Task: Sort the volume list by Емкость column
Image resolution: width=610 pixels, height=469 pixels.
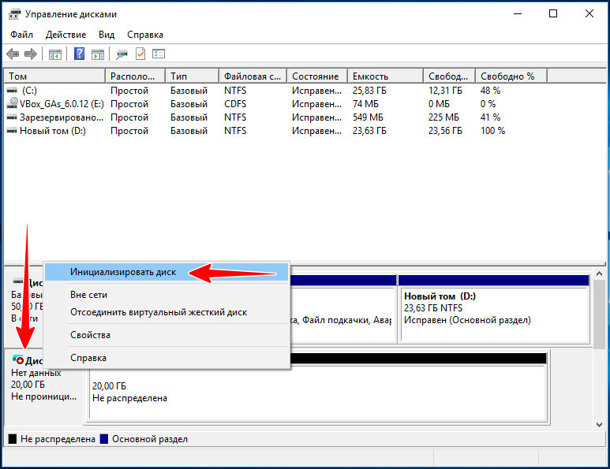Action: click(371, 76)
